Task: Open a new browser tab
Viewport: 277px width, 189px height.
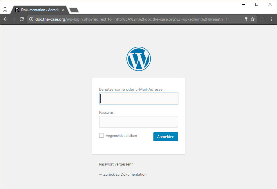Action: (74, 10)
